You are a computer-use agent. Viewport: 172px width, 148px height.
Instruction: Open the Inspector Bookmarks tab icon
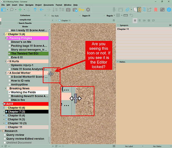coord(140,20)
